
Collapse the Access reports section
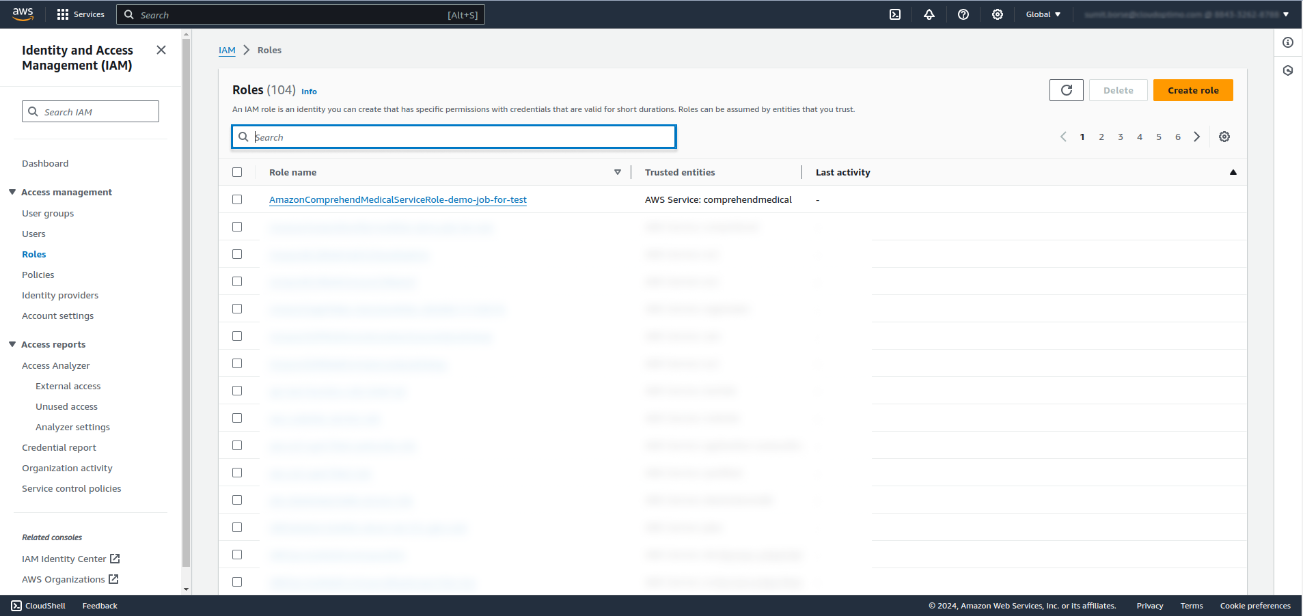[x=12, y=344]
